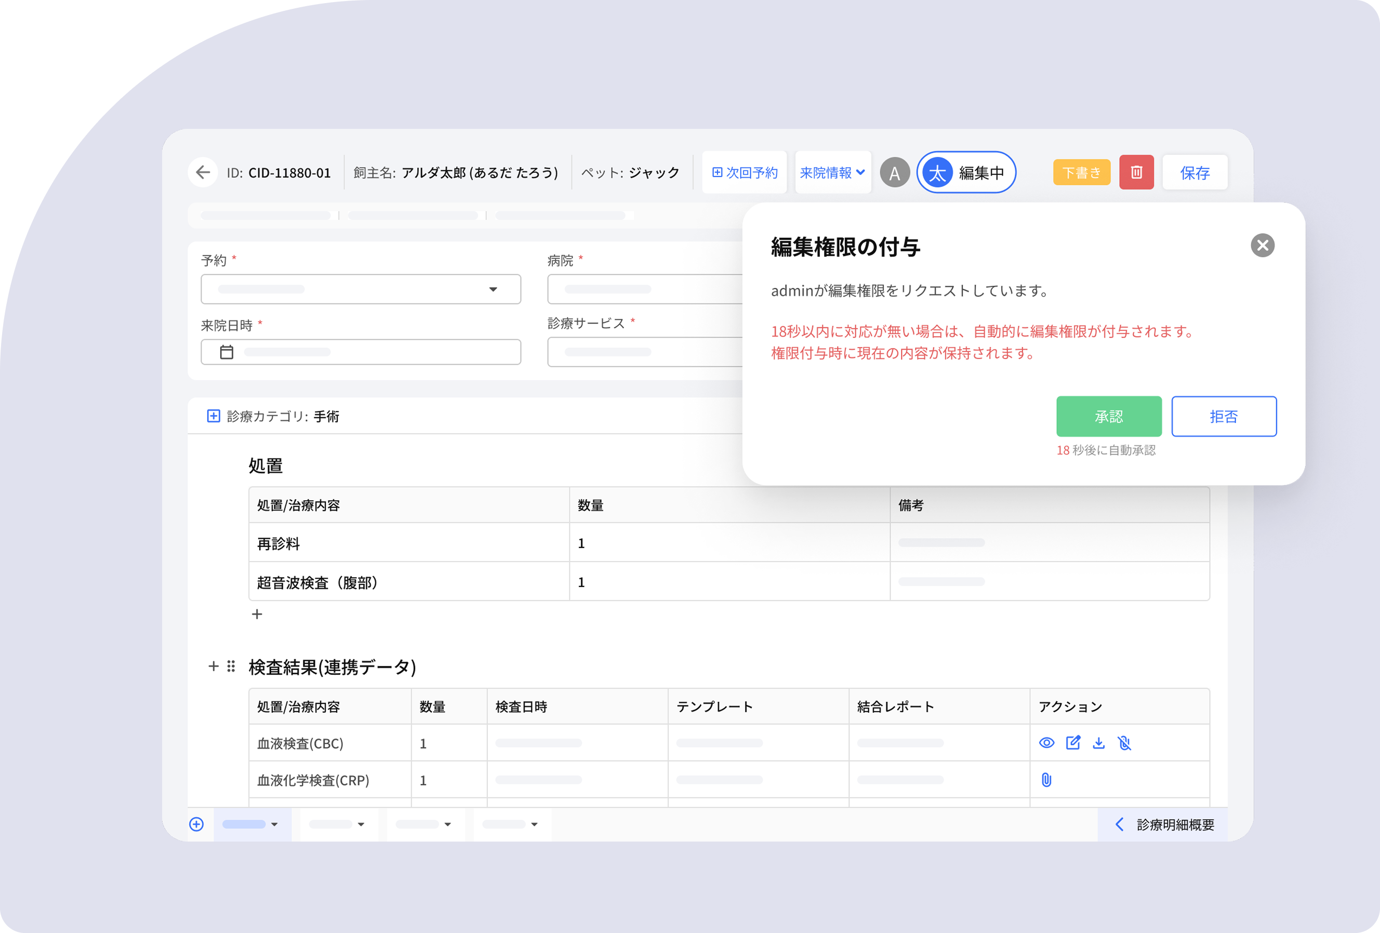
Task: Click the yellow 下書き button
Action: pos(1081,172)
